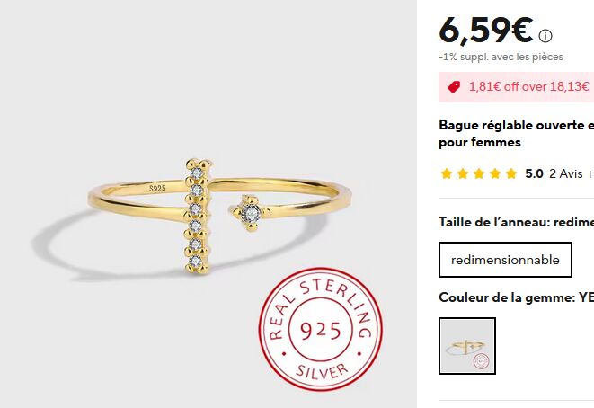Viewport: 594px width, 408px height.
Task: Click the Couleur de la gemme label
Action: pyautogui.click(x=517, y=297)
